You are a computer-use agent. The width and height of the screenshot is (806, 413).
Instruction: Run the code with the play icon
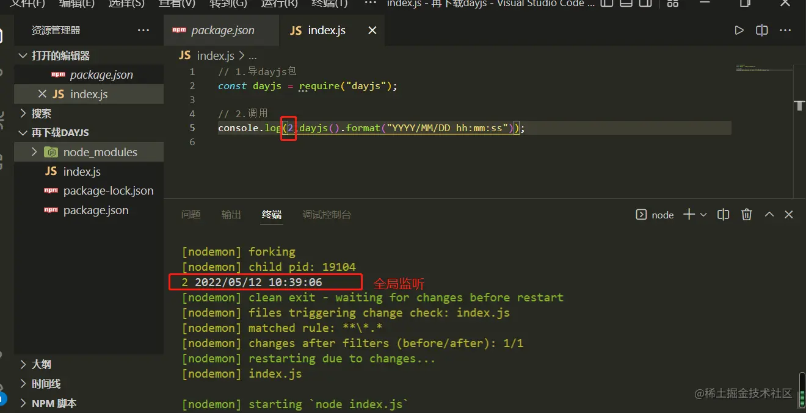pos(739,30)
